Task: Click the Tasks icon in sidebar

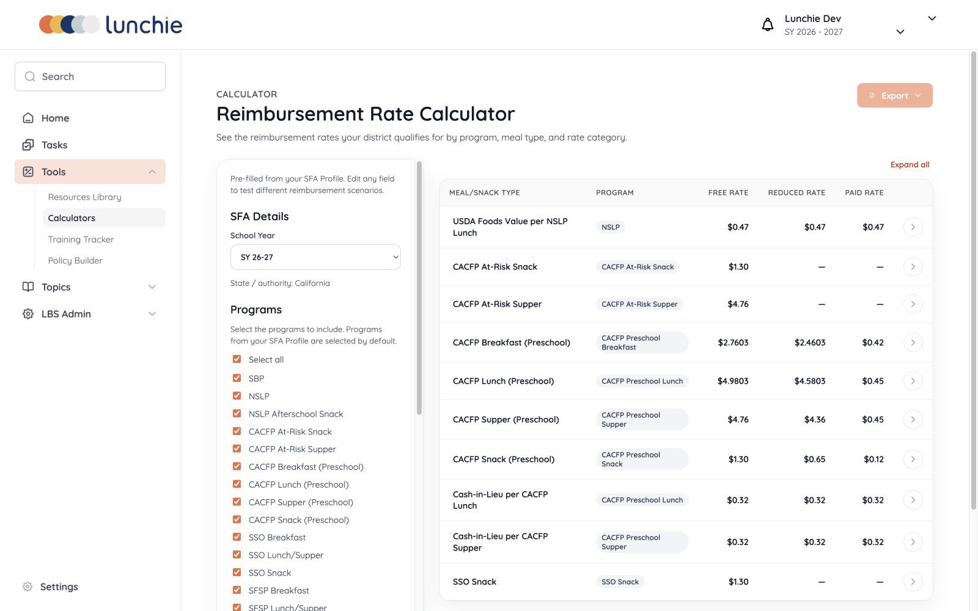Action: click(x=28, y=145)
